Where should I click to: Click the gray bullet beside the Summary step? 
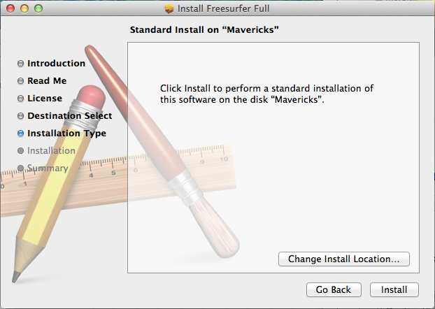pos(20,168)
